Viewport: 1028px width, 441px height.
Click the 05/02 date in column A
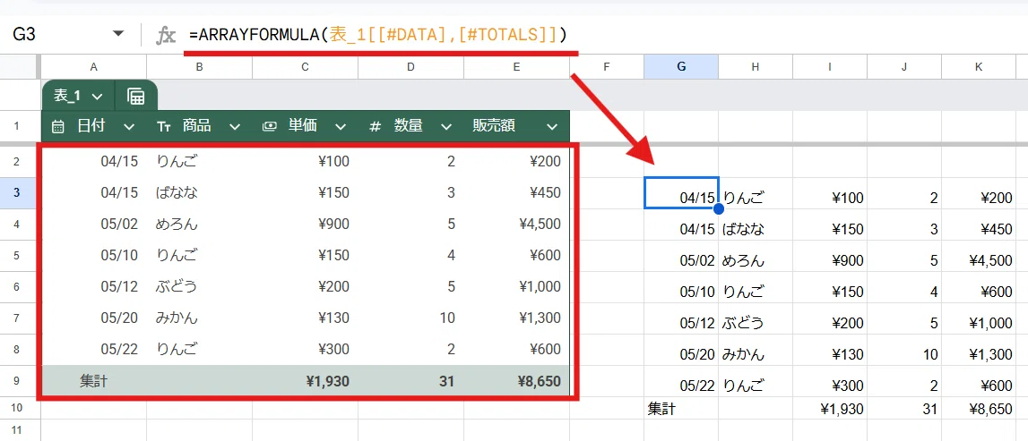point(119,225)
